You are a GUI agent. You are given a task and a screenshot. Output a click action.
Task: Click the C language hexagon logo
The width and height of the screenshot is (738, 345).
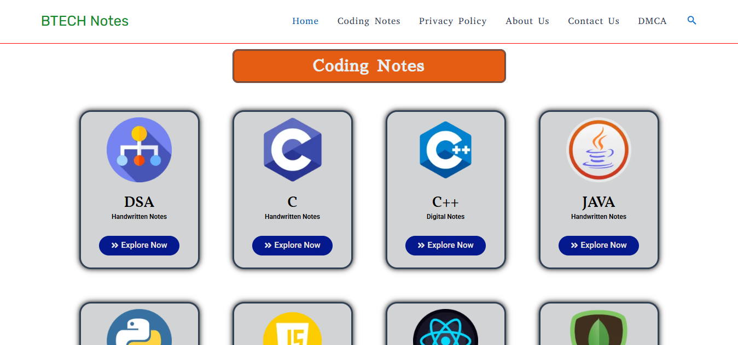coord(293,150)
